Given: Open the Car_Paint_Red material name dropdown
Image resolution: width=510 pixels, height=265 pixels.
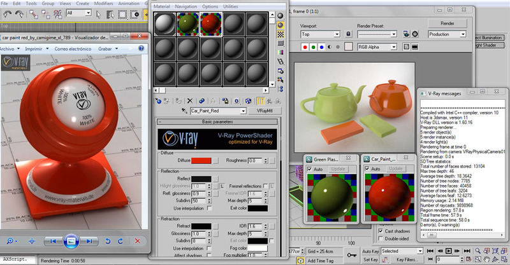Looking at the screenshot, I should 243,111.
